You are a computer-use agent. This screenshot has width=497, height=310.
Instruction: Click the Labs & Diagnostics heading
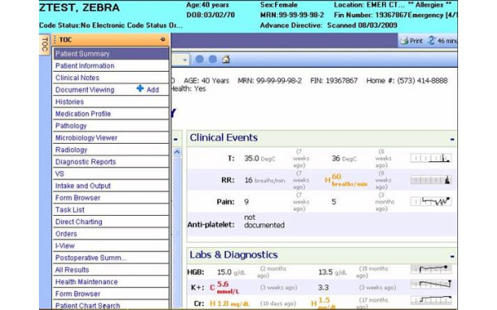click(234, 255)
